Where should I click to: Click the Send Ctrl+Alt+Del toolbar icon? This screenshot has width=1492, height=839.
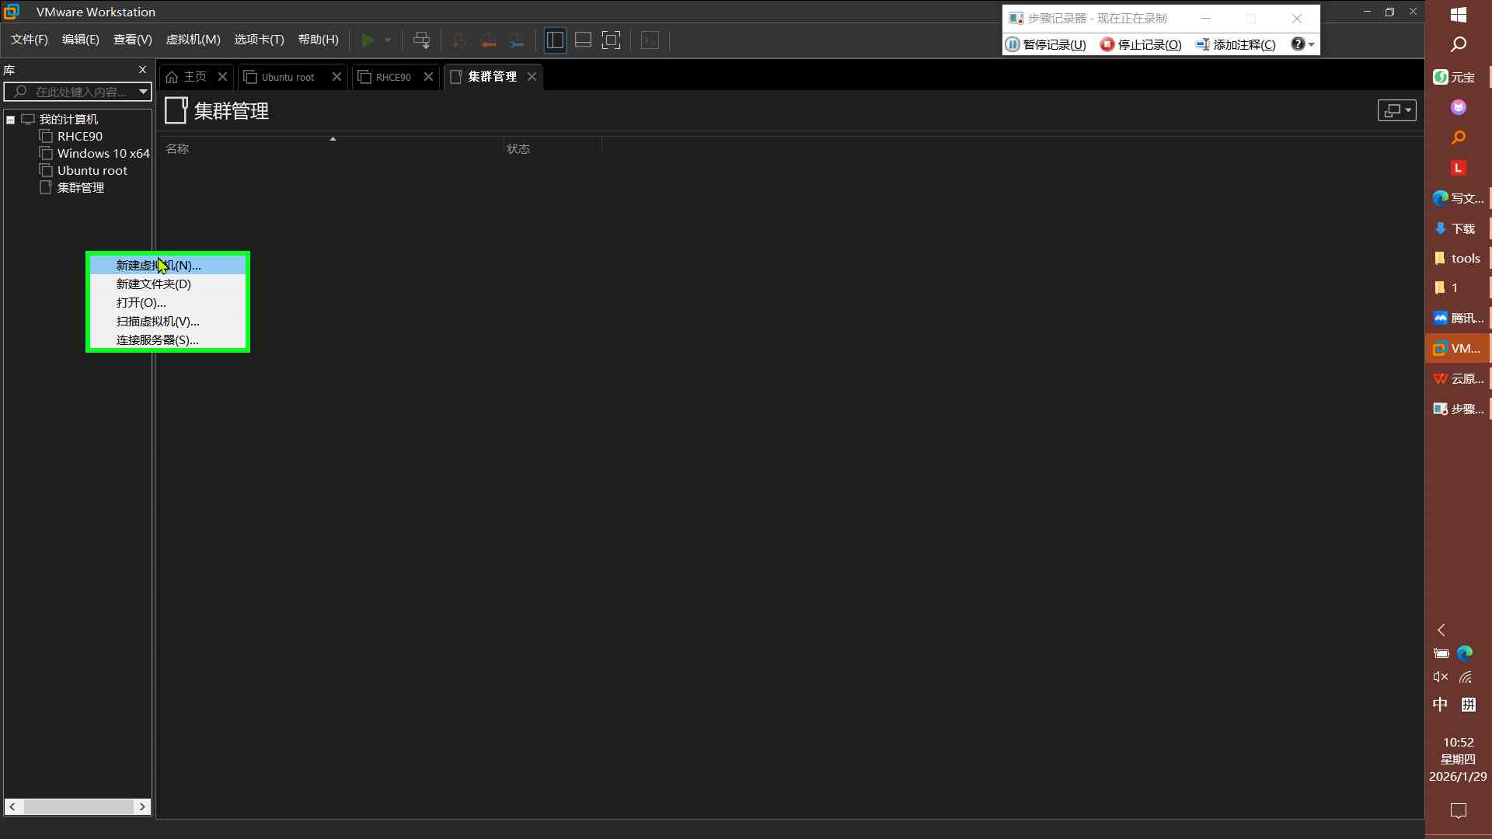point(421,40)
